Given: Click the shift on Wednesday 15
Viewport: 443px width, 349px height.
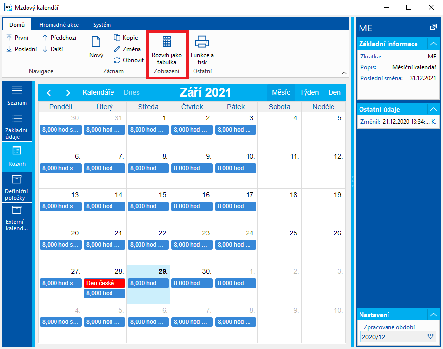Looking at the screenshot, I should click(x=148, y=206).
